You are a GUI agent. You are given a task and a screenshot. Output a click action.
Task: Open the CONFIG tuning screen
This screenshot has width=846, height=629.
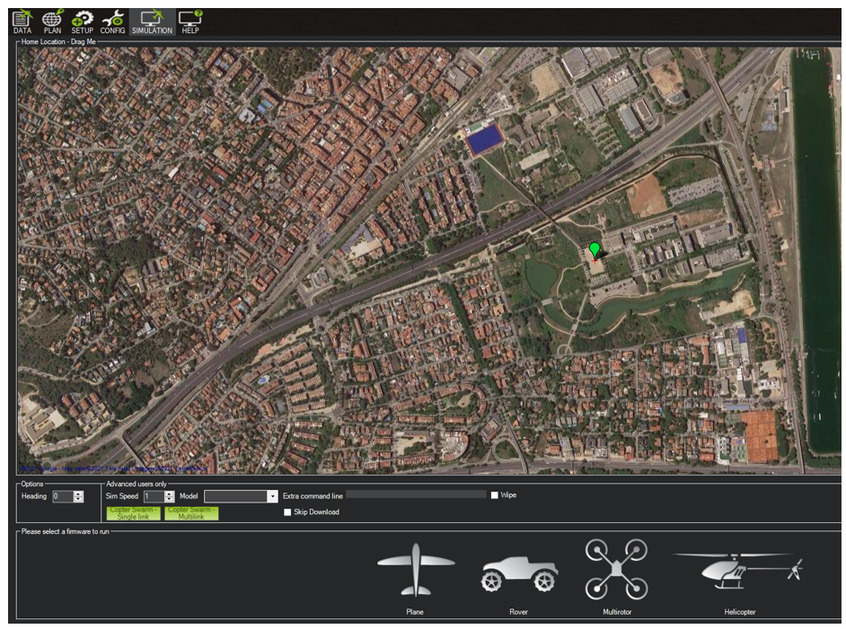coord(112,22)
